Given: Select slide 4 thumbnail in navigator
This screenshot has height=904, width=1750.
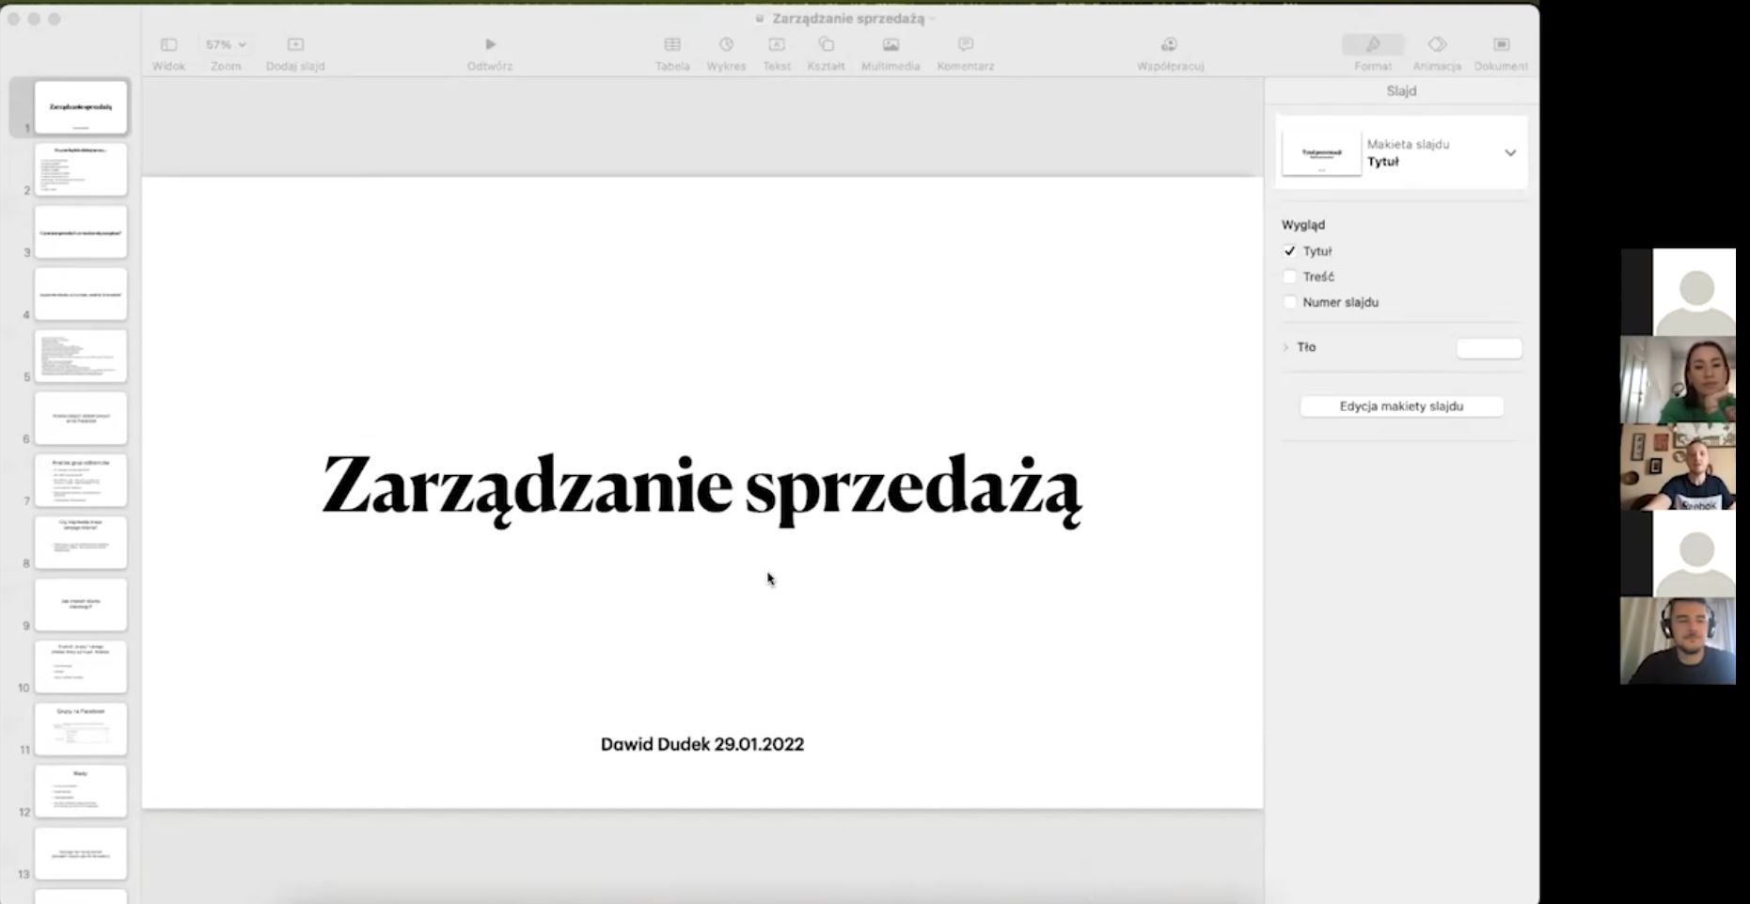Looking at the screenshot, I should [x=81, y=293].
